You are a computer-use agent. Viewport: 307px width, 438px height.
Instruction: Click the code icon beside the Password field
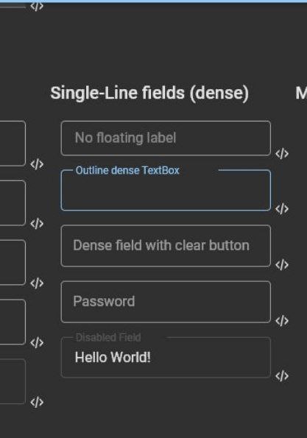point(281,321)
